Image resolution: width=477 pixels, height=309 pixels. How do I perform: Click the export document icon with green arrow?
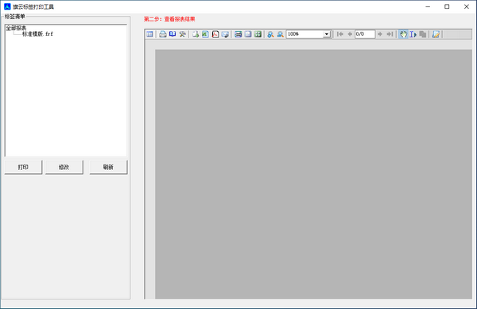coord(196,34)
